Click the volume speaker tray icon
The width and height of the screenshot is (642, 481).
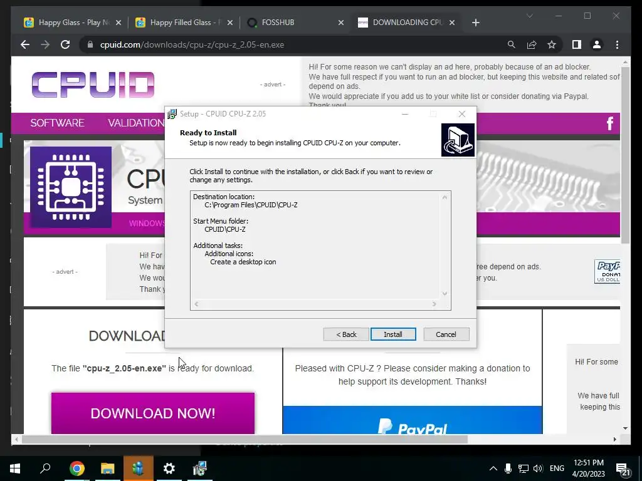538,468
